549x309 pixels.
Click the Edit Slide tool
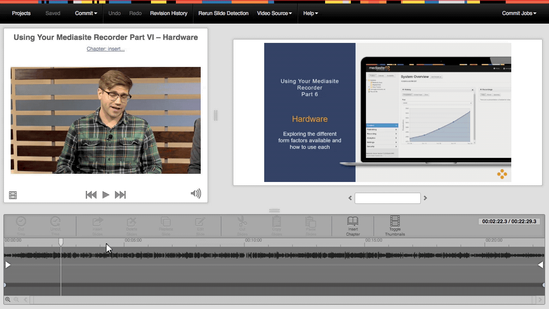(200, 226)
